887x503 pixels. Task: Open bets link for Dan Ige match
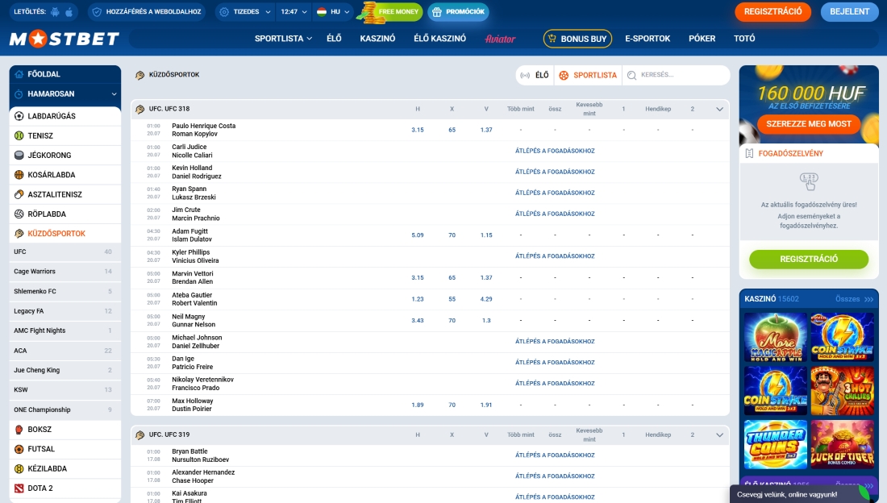555,363
